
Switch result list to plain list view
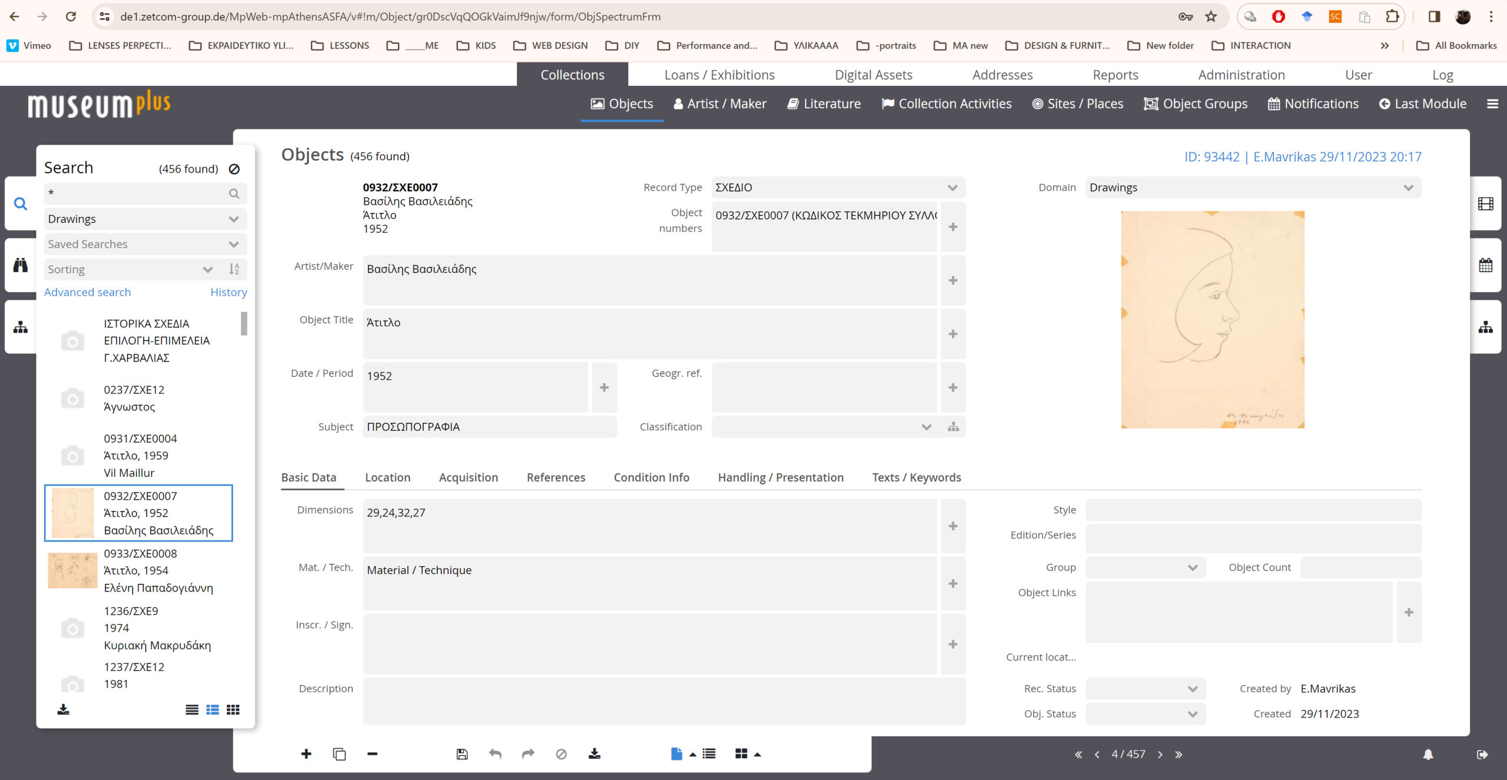pyautogui.click(x=192, y=710)
